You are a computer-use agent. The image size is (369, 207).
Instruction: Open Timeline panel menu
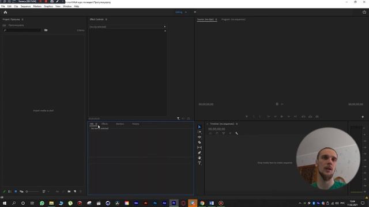[237, 124]
